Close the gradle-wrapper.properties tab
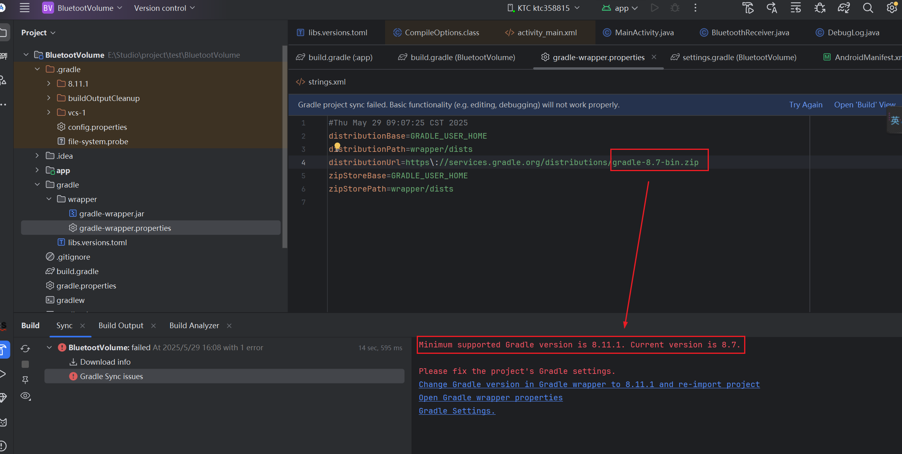The width and height of the screenshot is (902, 454). pos(654,57)
